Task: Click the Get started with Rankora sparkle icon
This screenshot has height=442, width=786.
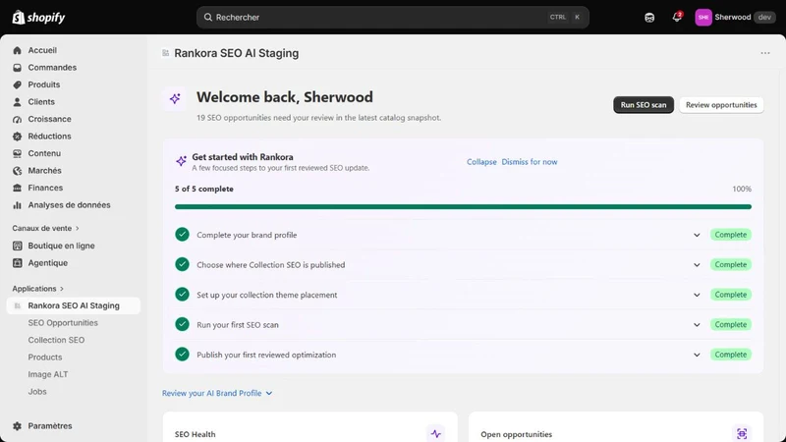Action: pyautogui.click(x=181, y=161)
